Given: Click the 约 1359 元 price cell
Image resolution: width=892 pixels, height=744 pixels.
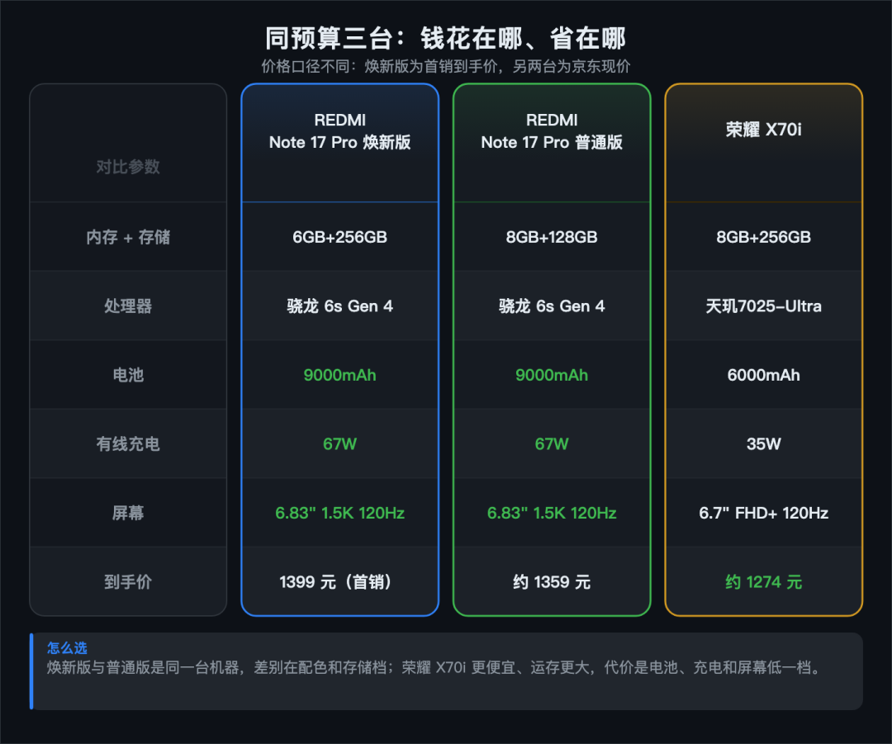Looking at the screenshot, I should click(x=552, y=582).
